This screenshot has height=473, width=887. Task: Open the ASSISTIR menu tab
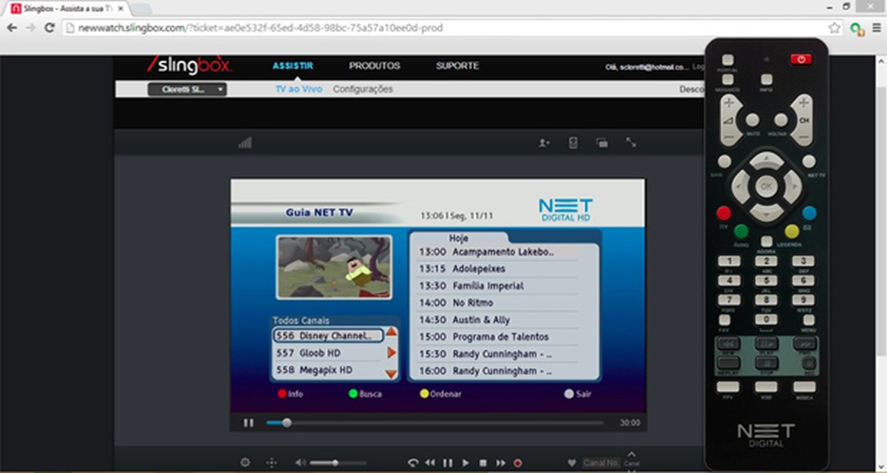coord(292,66)
